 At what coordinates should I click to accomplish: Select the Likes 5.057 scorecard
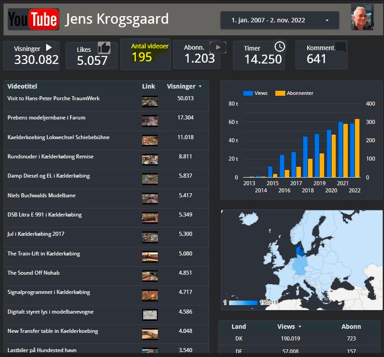(92, 56)
